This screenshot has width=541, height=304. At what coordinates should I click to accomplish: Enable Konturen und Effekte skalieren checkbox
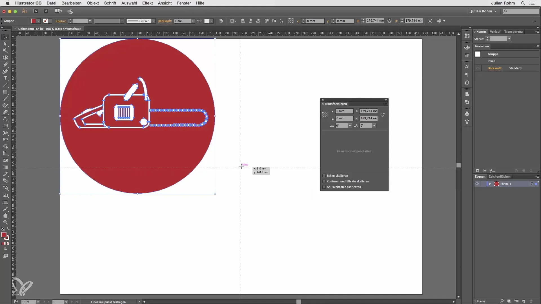324,181
